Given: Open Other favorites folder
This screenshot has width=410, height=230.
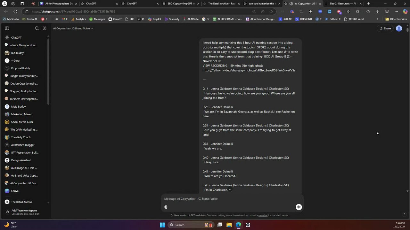Looking at the screenshot, I should [396, 19].
